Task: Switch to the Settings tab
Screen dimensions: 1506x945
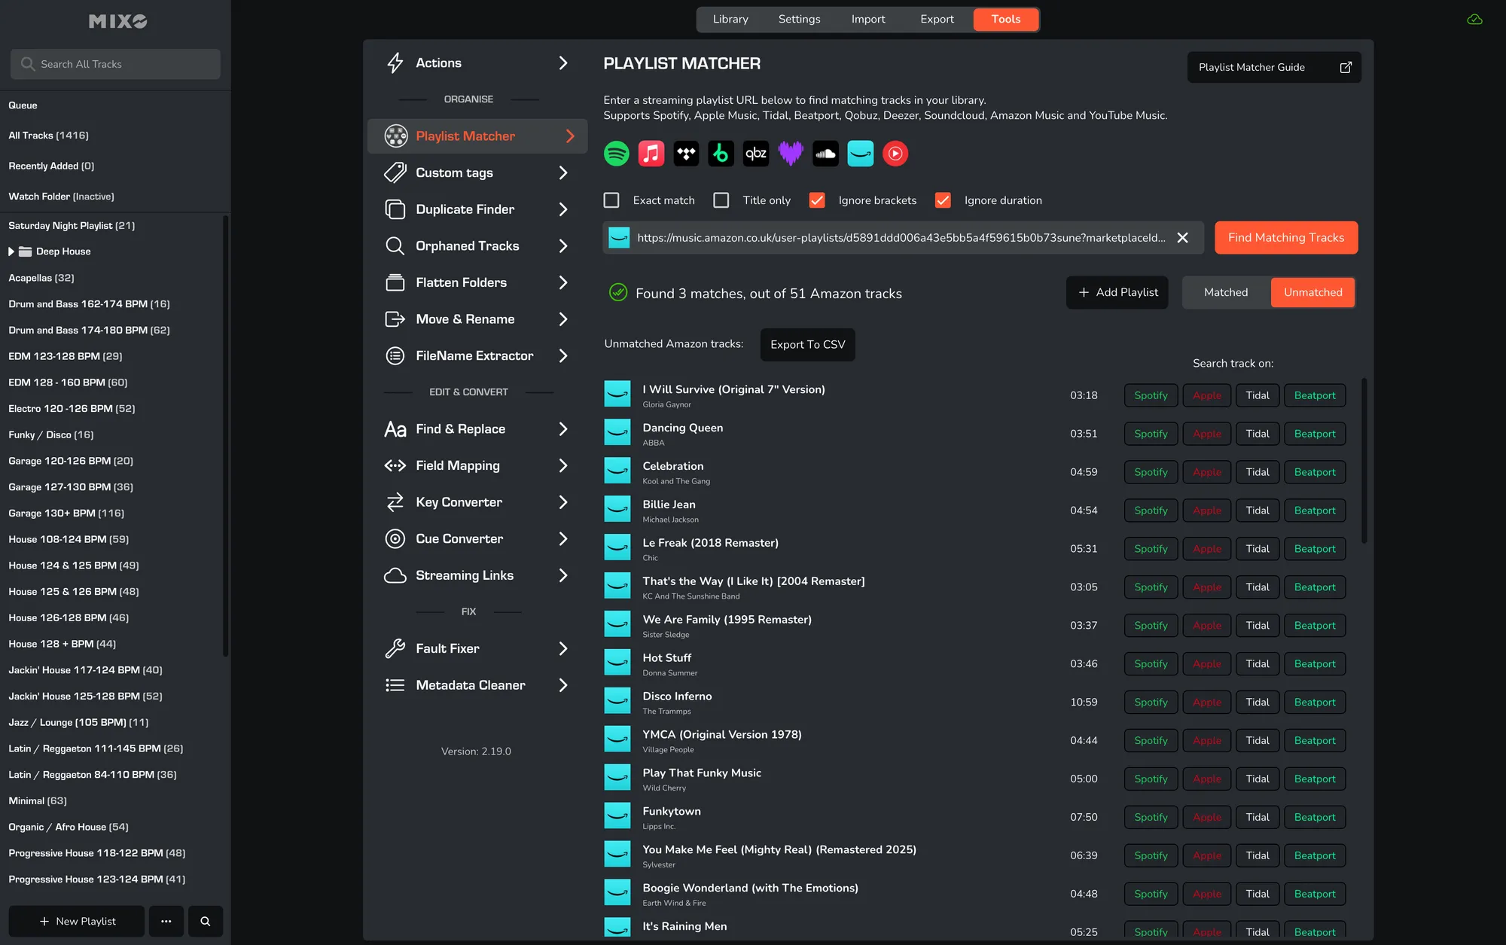Action: point(799,20)
